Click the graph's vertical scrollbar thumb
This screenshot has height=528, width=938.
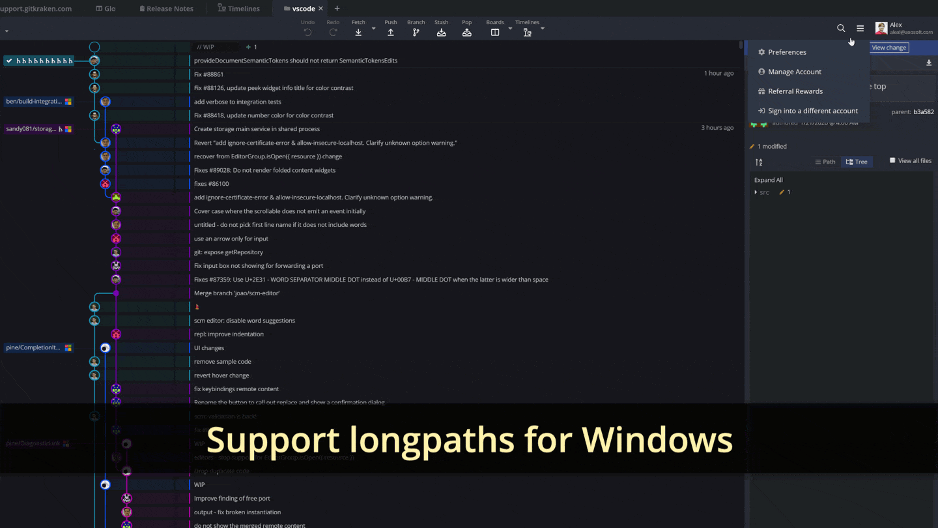click(741, 45)
